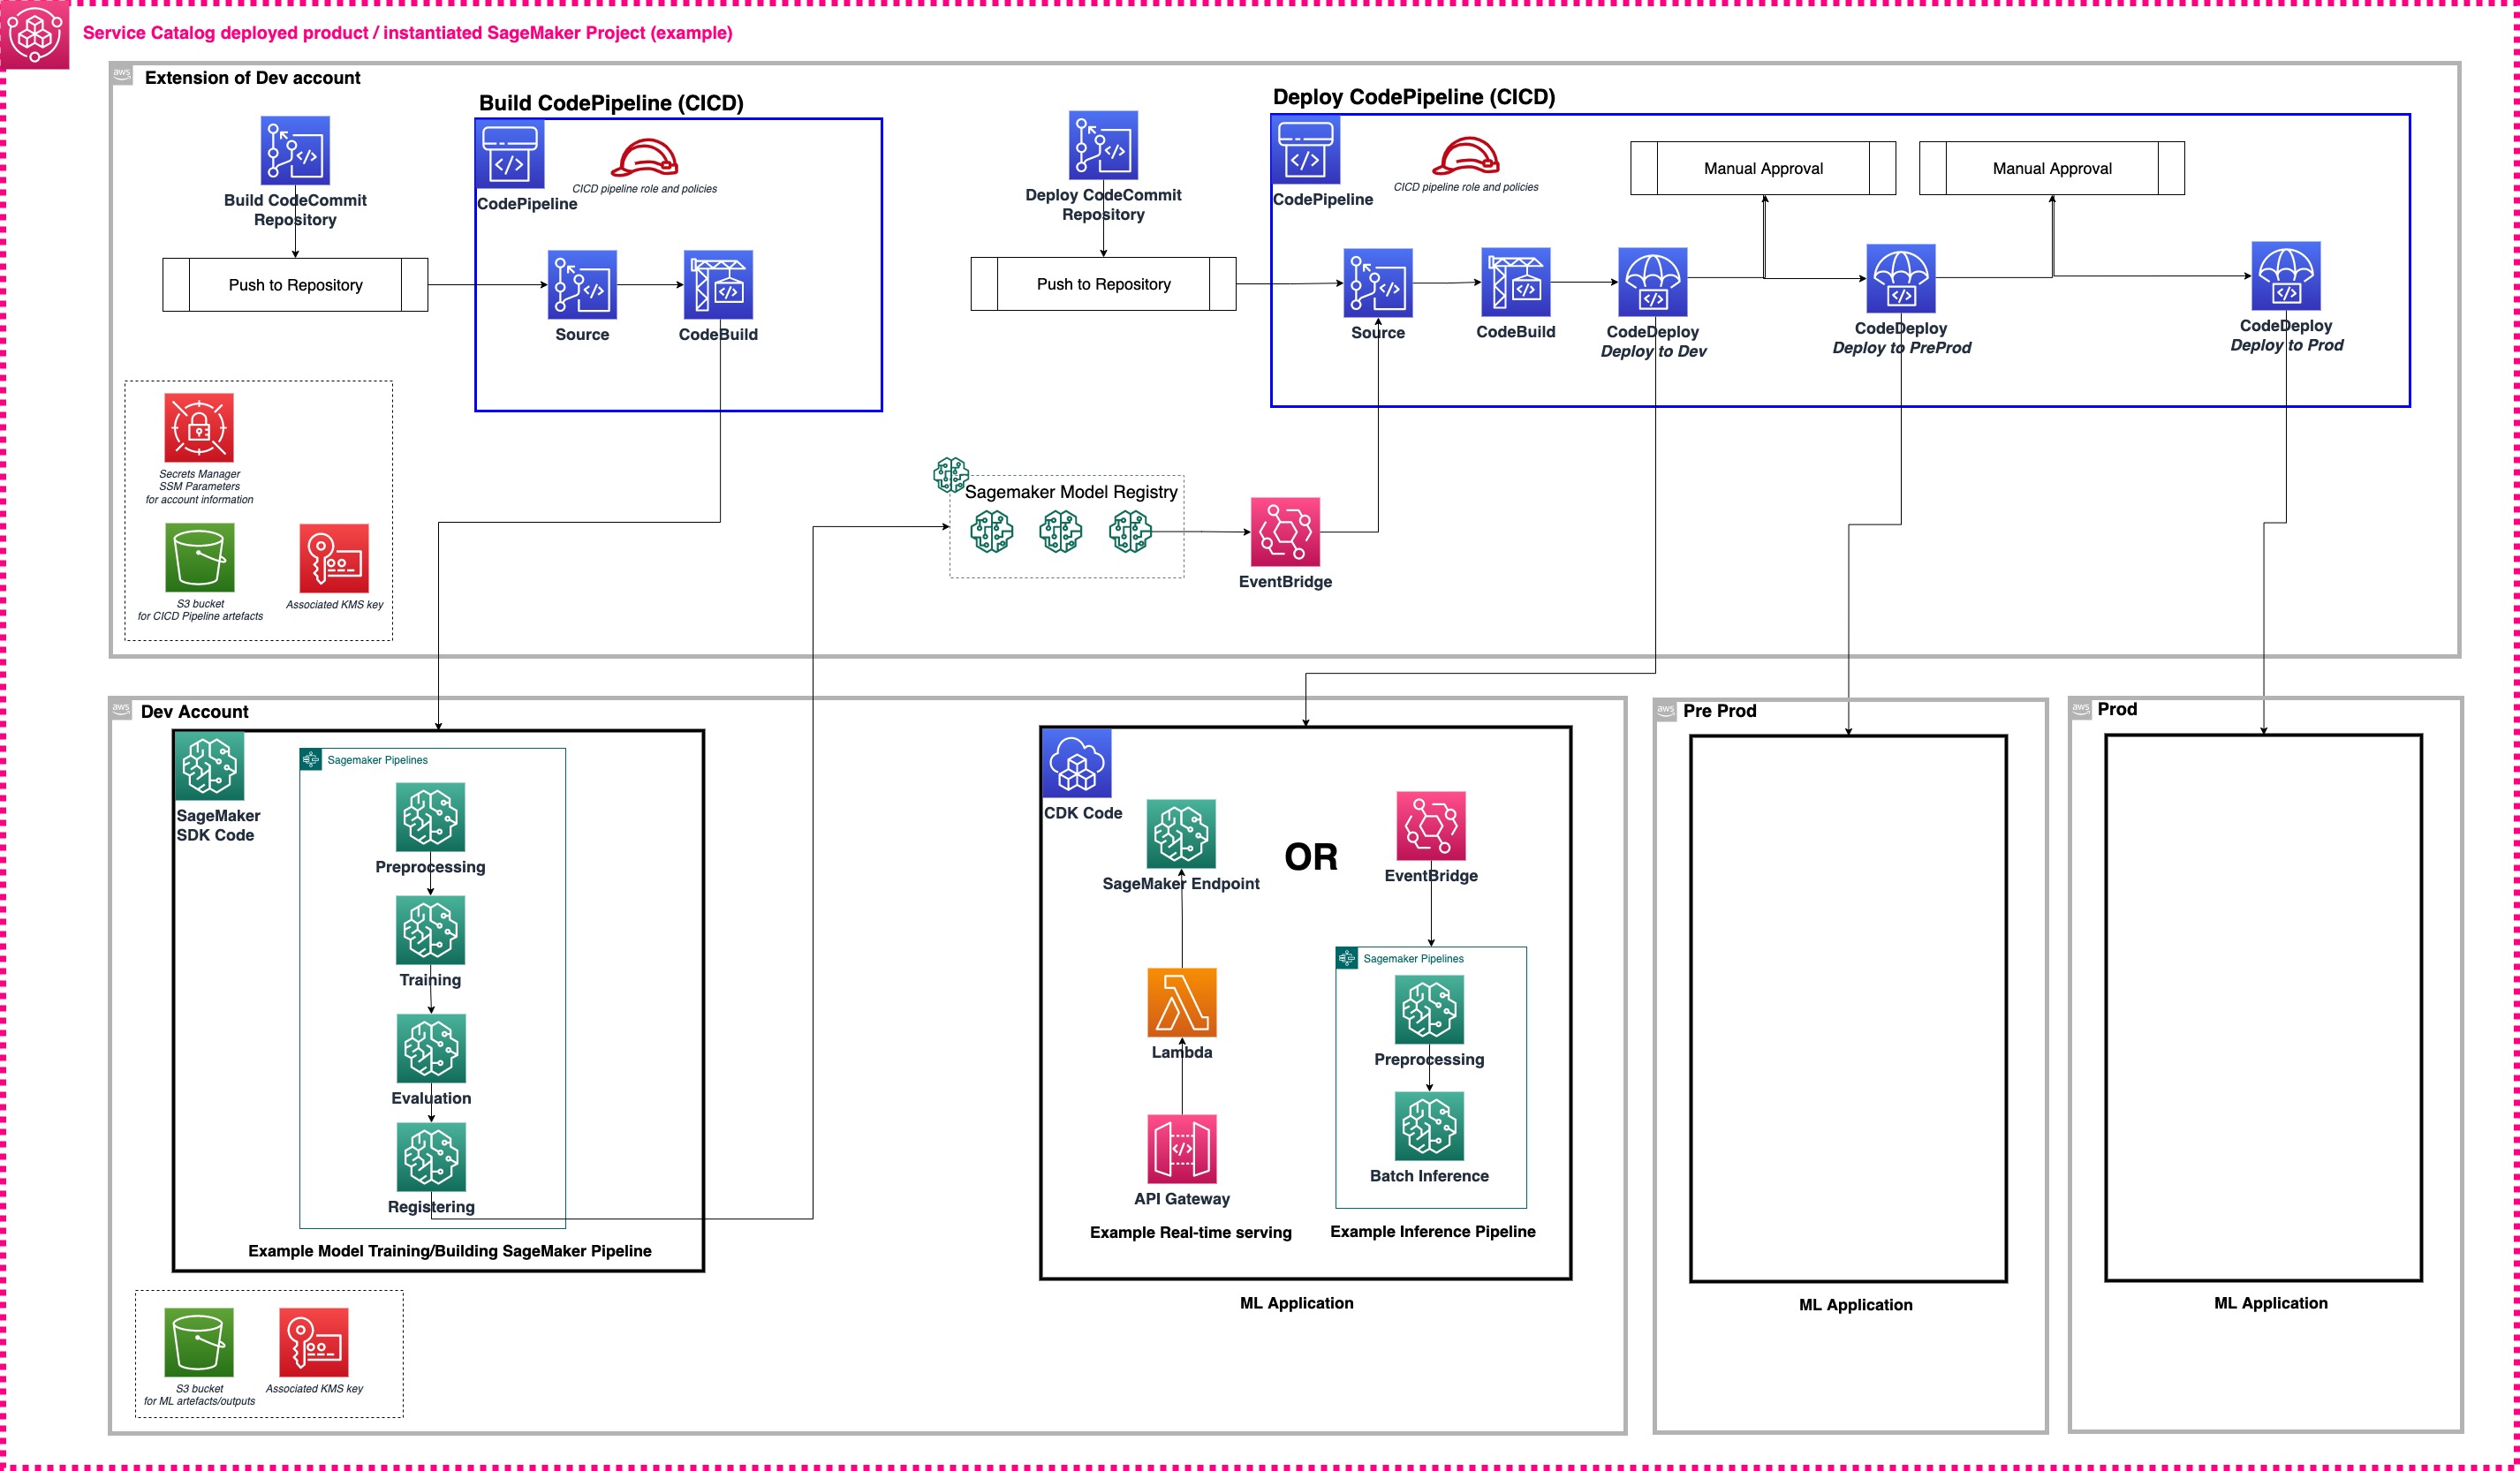Select the Training step icon
This screenshot has width=2520, height=1471.
click(431, 931)
